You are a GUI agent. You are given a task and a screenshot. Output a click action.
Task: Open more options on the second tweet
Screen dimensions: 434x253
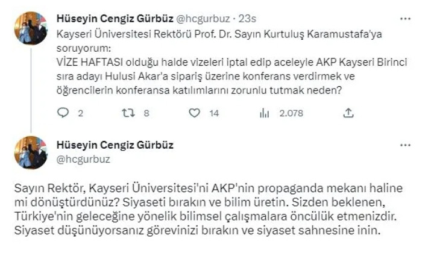(x=404, y=145)
